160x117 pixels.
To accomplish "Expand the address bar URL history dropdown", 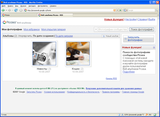I will coord(117,10).
